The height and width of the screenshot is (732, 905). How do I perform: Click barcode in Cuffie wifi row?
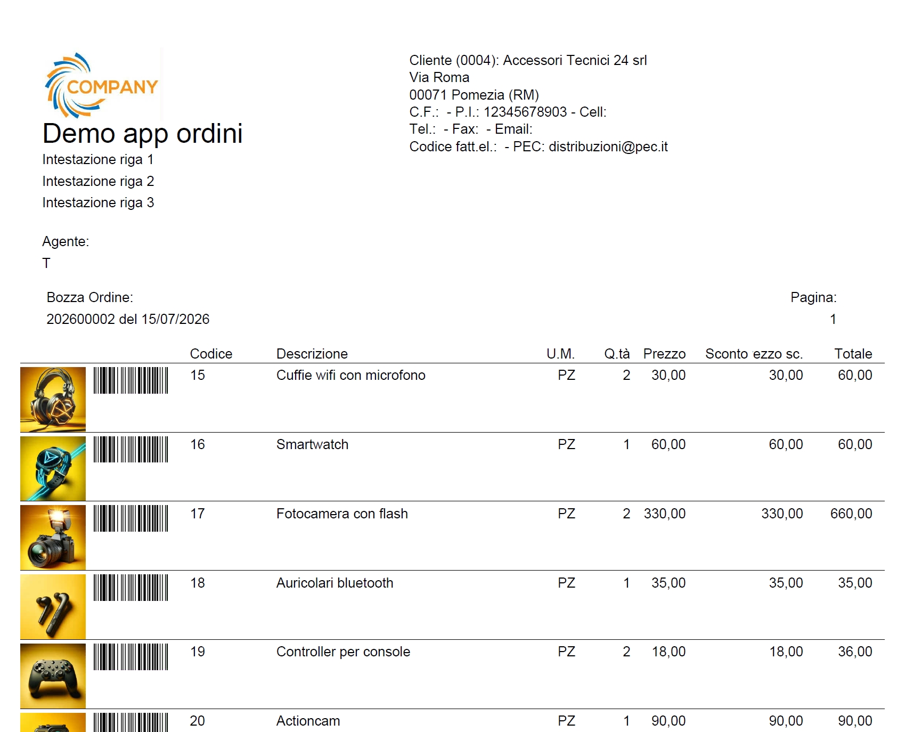[131, 380]
